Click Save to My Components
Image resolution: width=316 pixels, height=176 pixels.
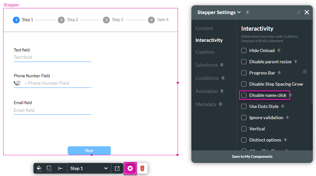(x=252, y=157)
